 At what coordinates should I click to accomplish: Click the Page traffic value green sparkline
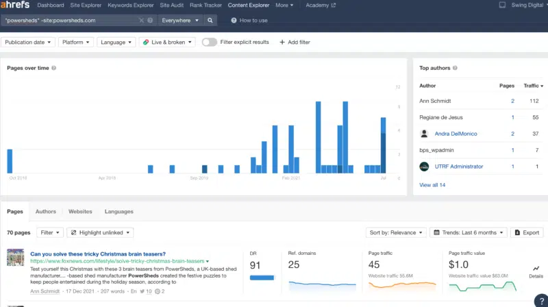[x=483, y=286]
